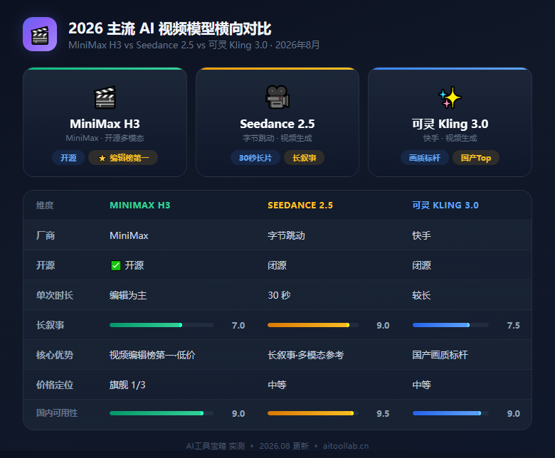Click the 长叙事·多模态参考 cell
Viewport: 555px width, 458px height.
[x=305, y=355]
